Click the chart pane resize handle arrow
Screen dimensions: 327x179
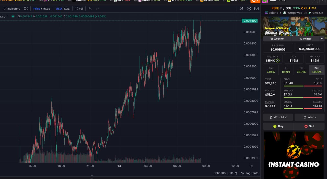92,177
